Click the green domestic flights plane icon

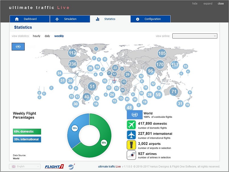pyautogui.click(x=131, y=125)
